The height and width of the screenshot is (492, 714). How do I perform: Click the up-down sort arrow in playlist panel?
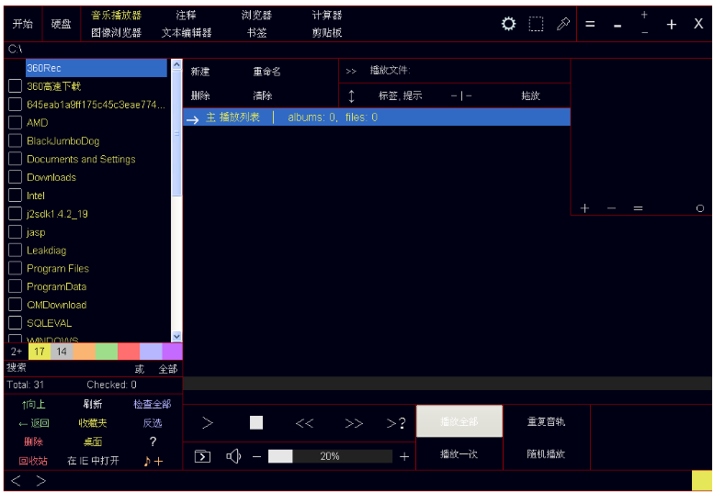tap(351, 95)
